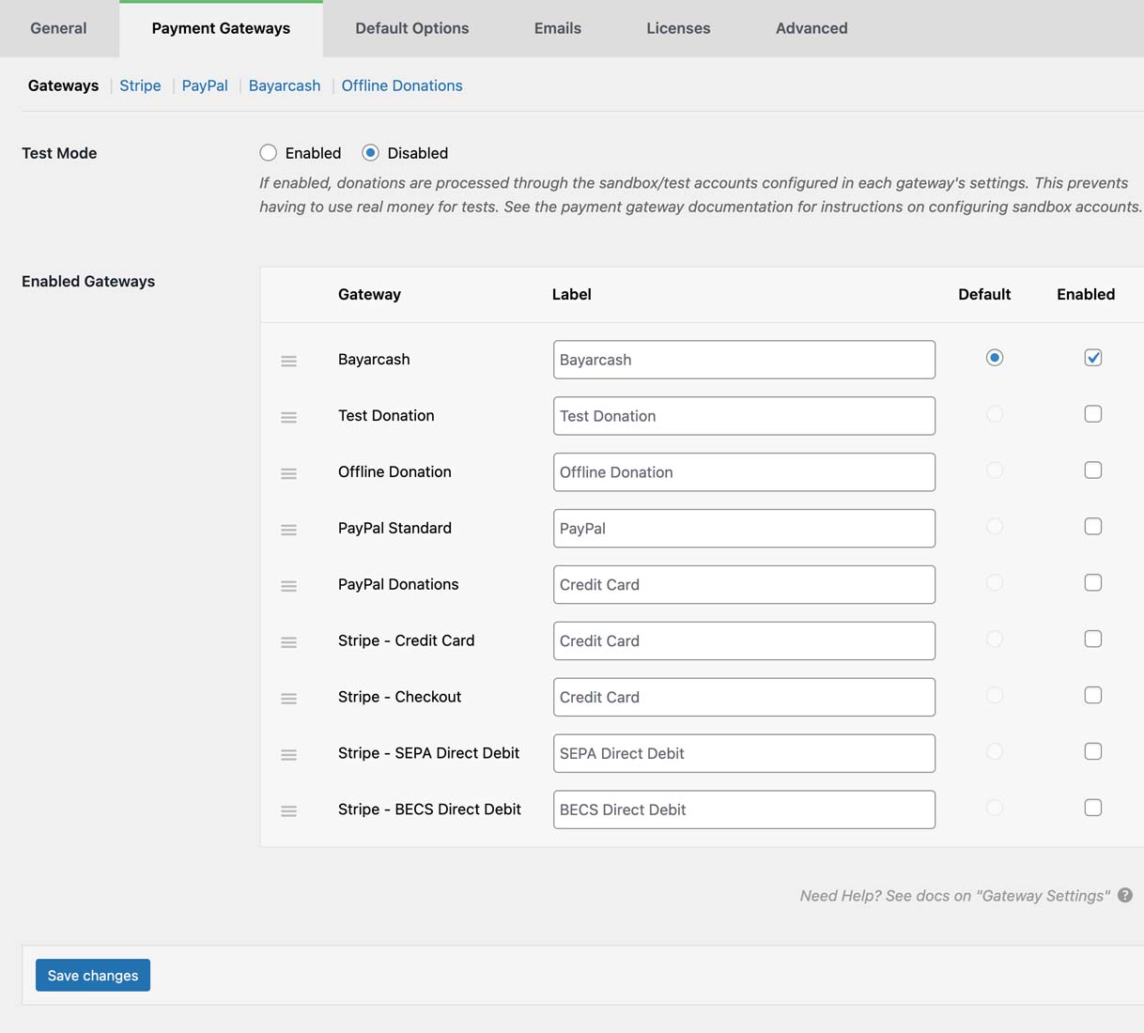
Task: Grab the drag handle for Bayarcash row
Action: click(x=289, y=361)
